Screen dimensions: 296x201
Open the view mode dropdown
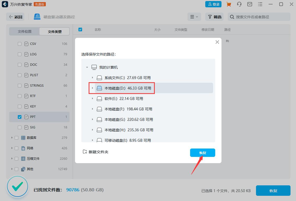point(194,17)
